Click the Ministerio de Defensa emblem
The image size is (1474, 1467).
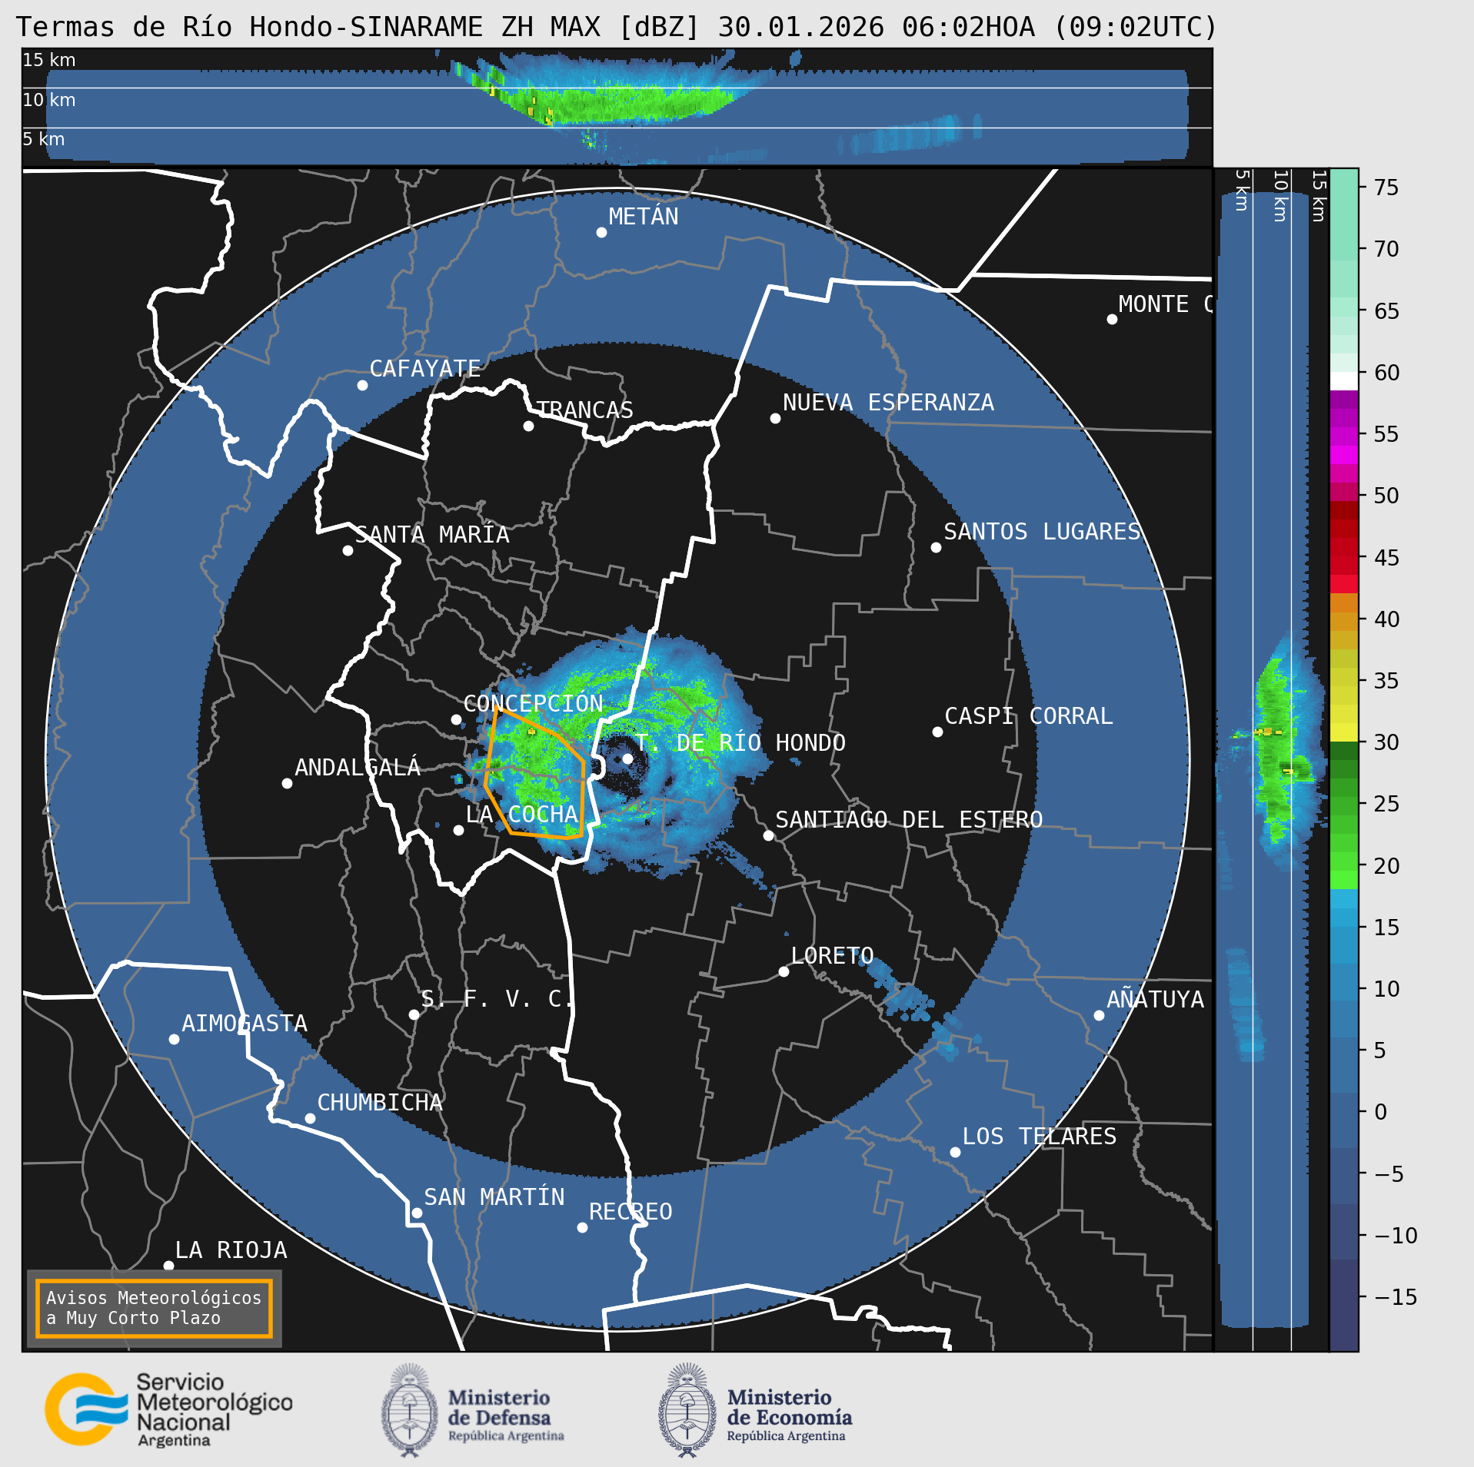pyautogui.click(x=409, y=1411)
